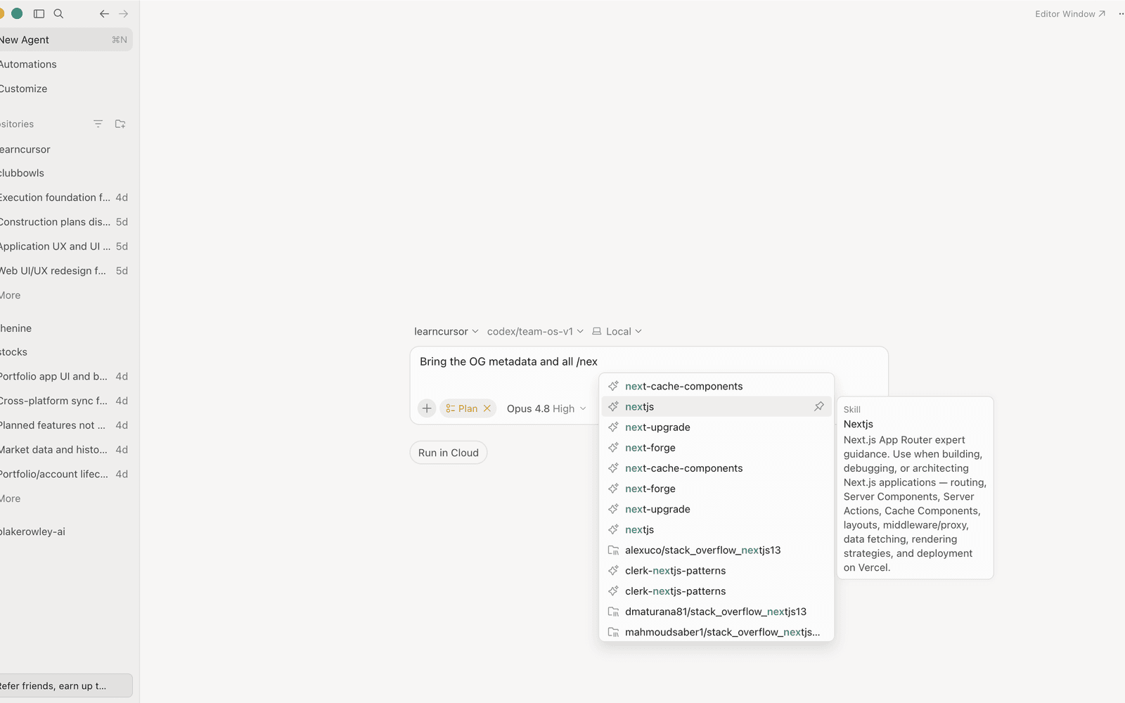
Task: Select alexuco/stack_overflow_nextjs13 suggestion
Action: click(x=716, y=550)
